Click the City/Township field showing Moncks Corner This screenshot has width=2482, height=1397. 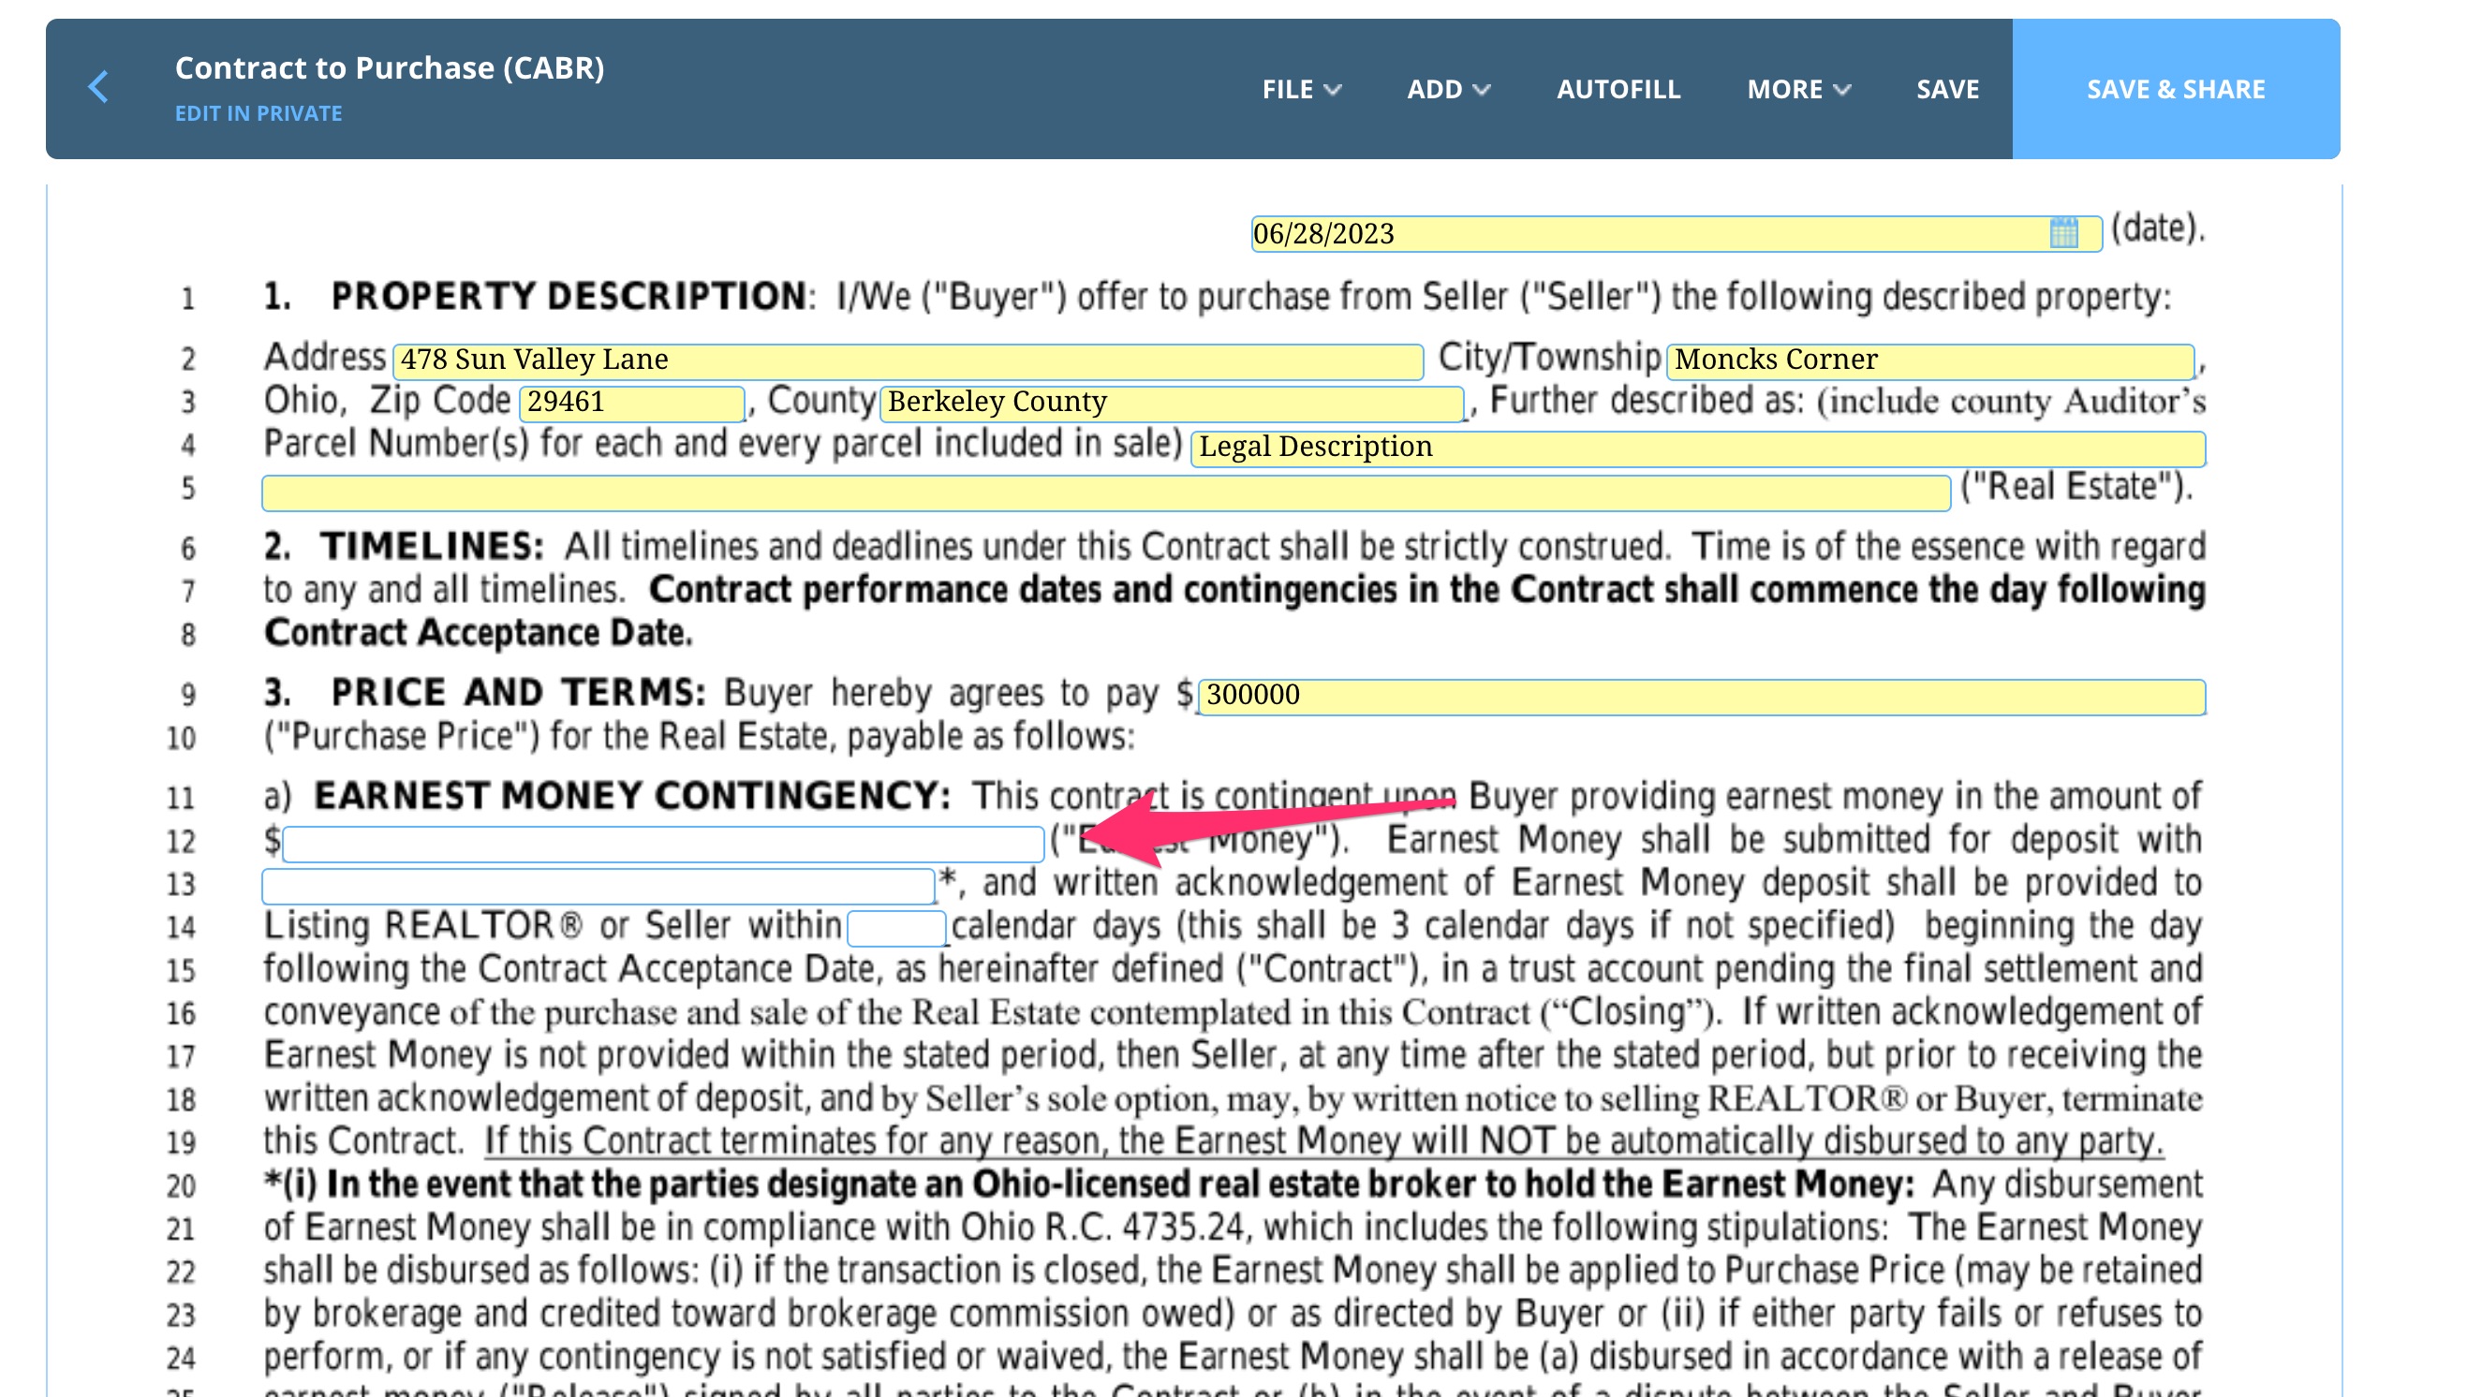click(x=1927, y=360)
